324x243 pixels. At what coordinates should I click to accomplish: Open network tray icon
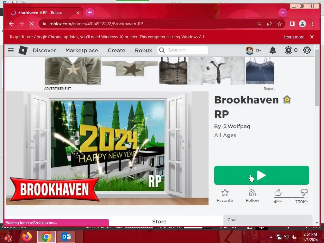(287, 237)
